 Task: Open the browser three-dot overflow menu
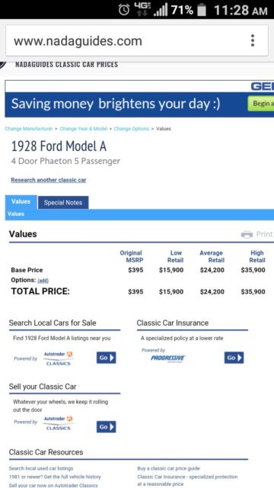[253, 40]
